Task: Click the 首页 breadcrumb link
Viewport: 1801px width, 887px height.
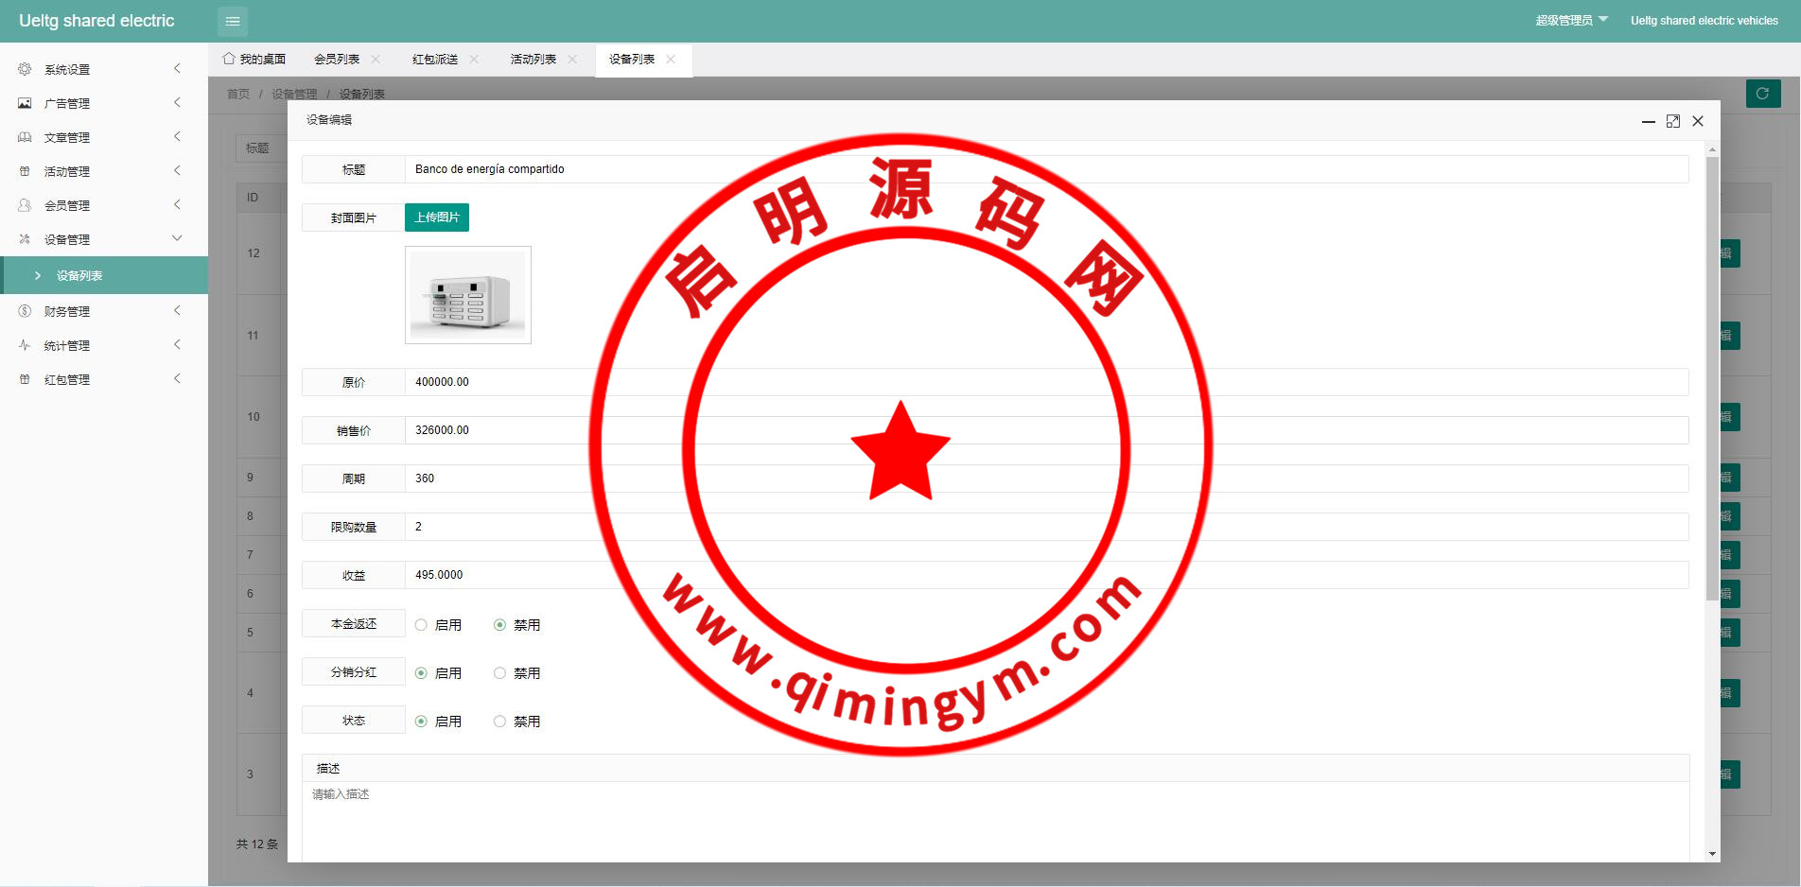Action: pyautogui.click(x=238, y=95)
